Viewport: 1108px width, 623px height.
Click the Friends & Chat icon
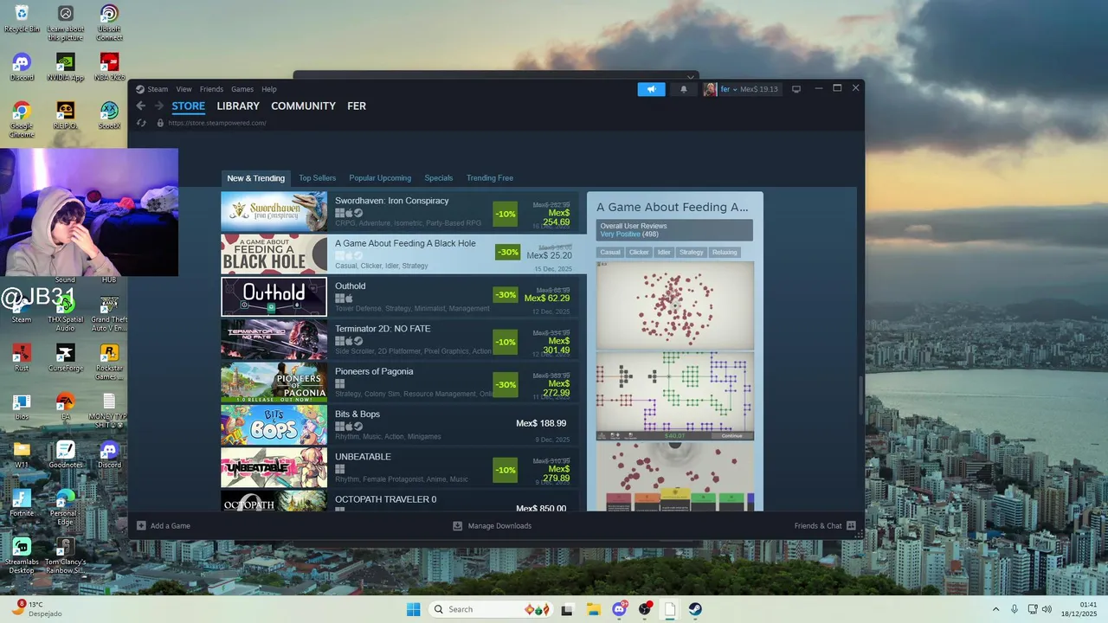[x=851, y=525]
